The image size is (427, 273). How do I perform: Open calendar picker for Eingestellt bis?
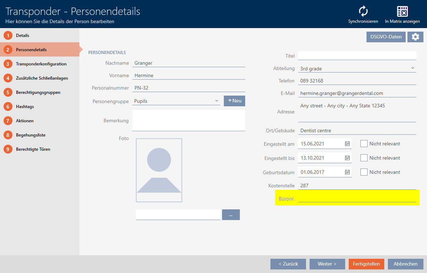click(347, 158)
